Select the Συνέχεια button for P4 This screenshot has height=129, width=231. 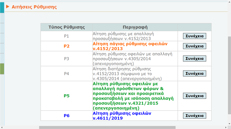(195, 74)
